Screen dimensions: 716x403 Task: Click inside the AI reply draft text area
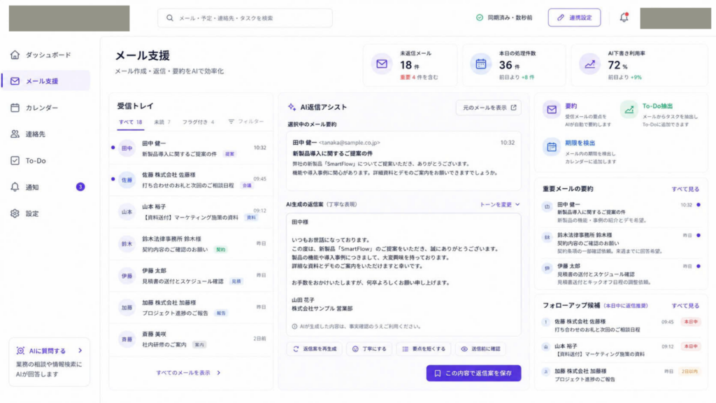click(403, 274)
